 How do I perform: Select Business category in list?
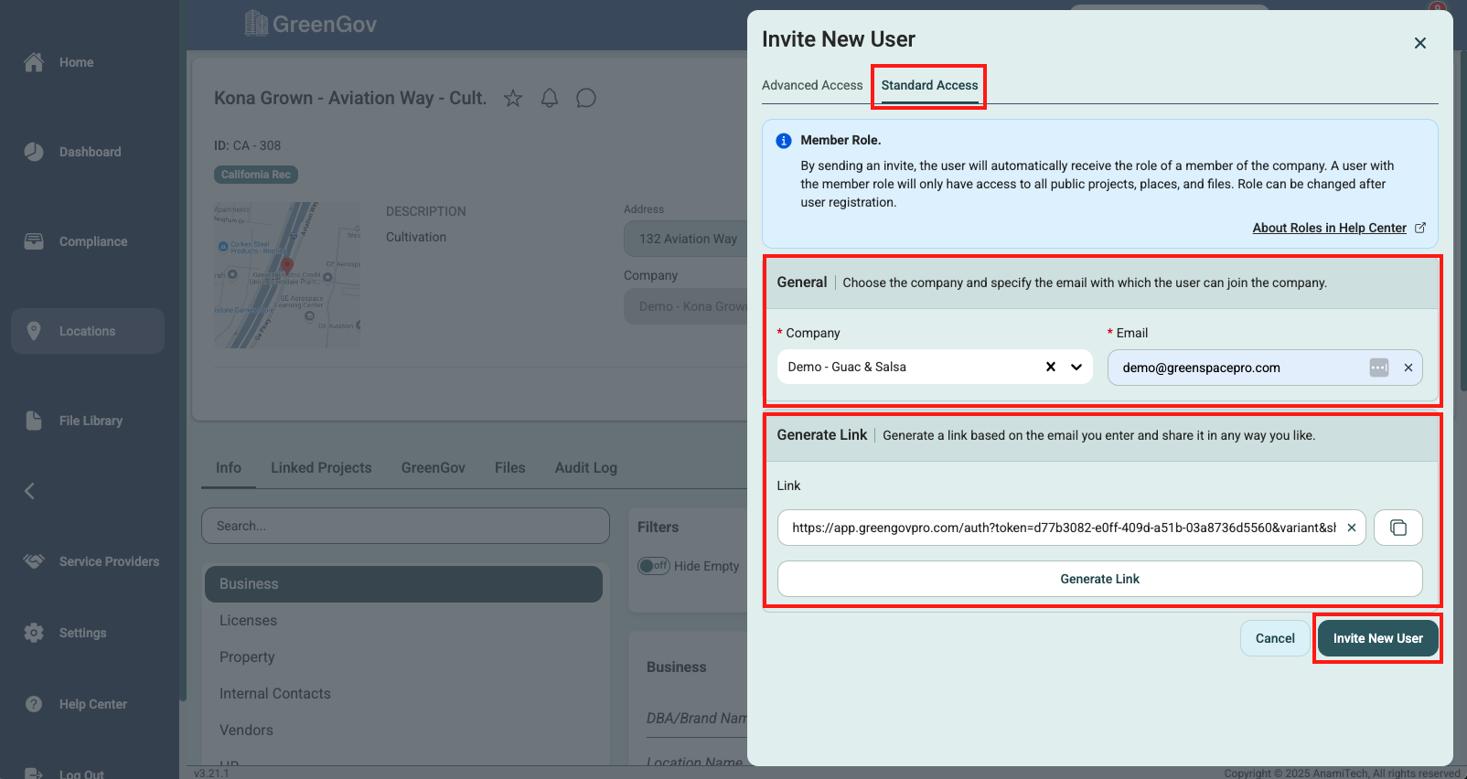(403, 584)
